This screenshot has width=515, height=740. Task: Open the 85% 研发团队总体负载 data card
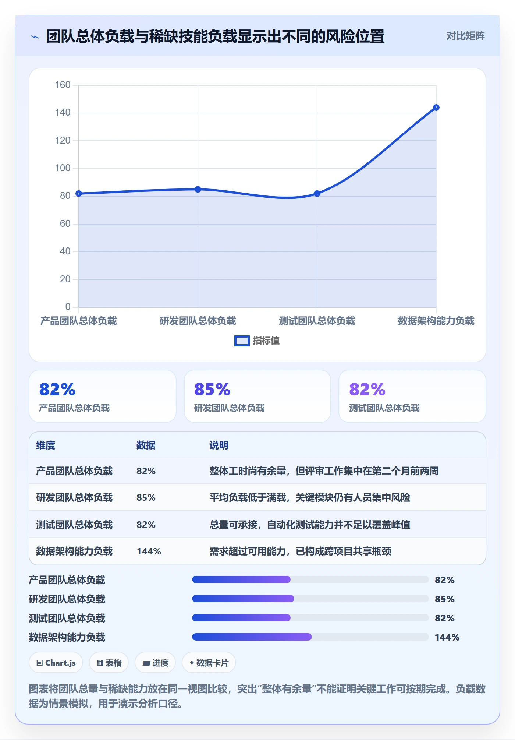tap(257, 396)
